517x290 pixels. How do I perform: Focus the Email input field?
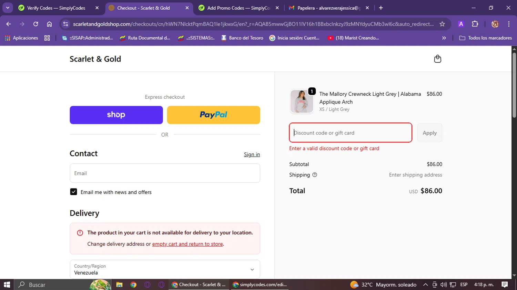(165, 173)
